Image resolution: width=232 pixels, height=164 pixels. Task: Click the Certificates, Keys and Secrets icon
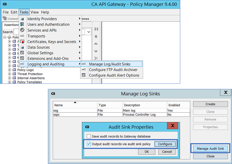tap(22, 42)
